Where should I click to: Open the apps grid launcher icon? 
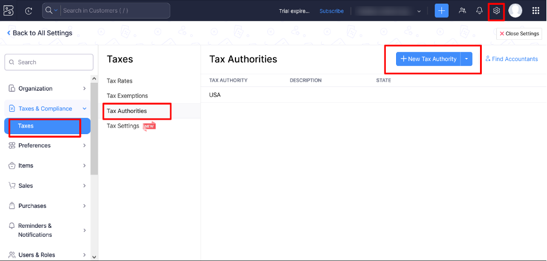(536, 11)
